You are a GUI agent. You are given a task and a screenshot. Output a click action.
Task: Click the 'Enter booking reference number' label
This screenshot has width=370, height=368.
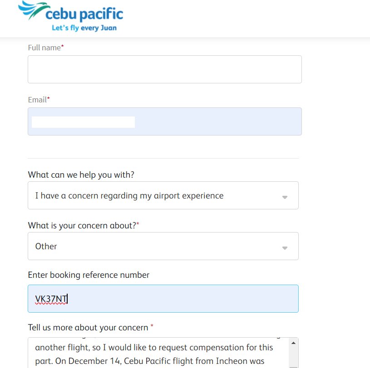[x=89, y=275]
